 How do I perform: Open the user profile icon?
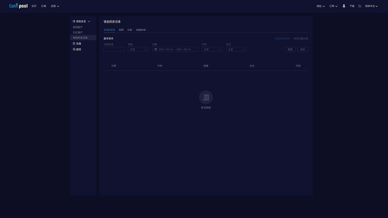tap(344, 6)
